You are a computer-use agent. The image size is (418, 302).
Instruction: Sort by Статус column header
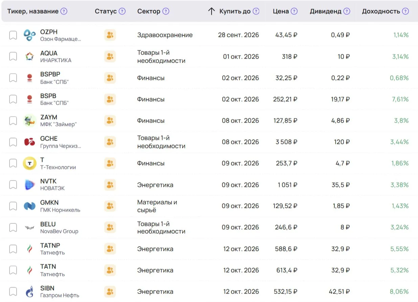click(106, 11)
